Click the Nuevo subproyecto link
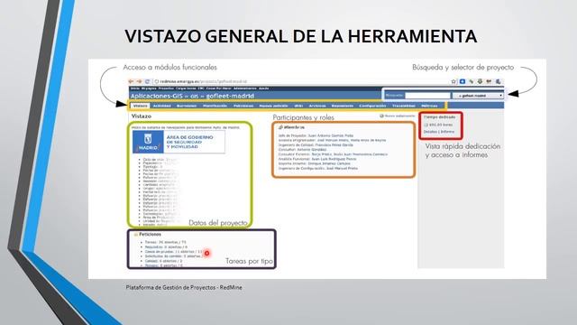Viewport: 577px width, 325px height. 398,116
